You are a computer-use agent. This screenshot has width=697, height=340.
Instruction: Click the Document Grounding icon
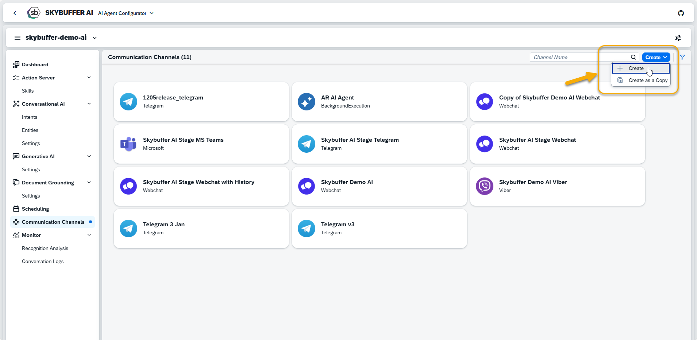(16, 183)
